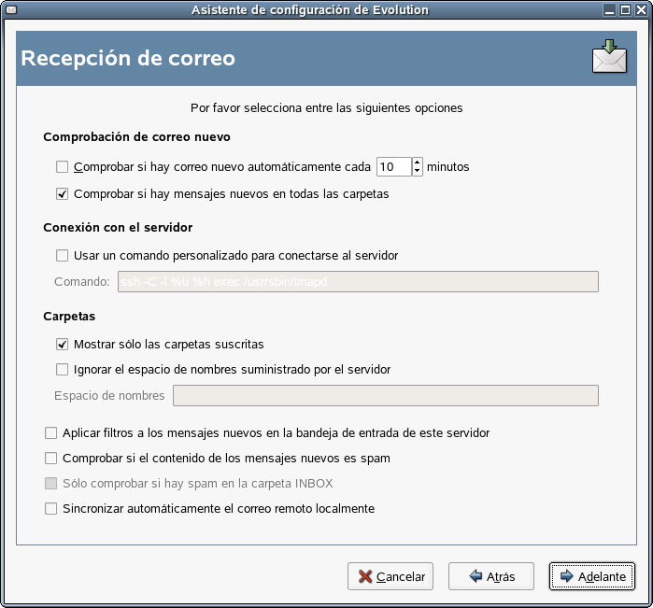Click the minutes number field showing 10
653x608 pixels.
(x=394, y=167)
